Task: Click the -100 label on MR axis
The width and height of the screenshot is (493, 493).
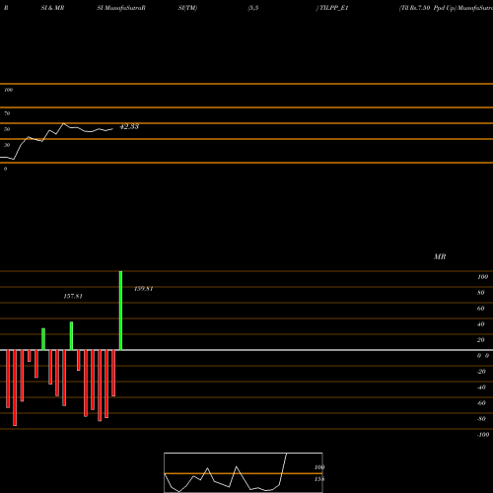Action: 483,435
